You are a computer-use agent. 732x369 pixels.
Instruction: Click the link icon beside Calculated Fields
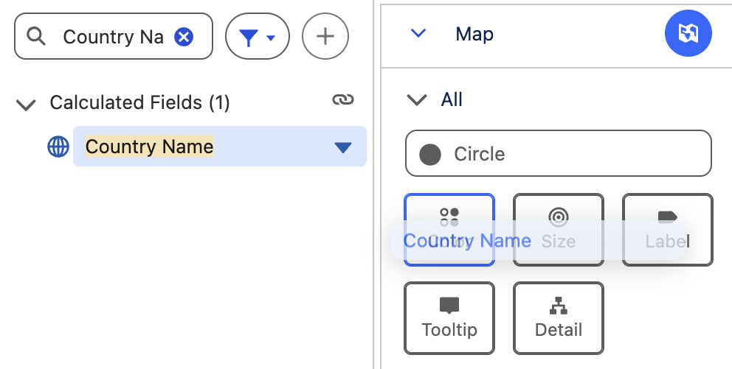pyautogui.click(x=343, y=99)
